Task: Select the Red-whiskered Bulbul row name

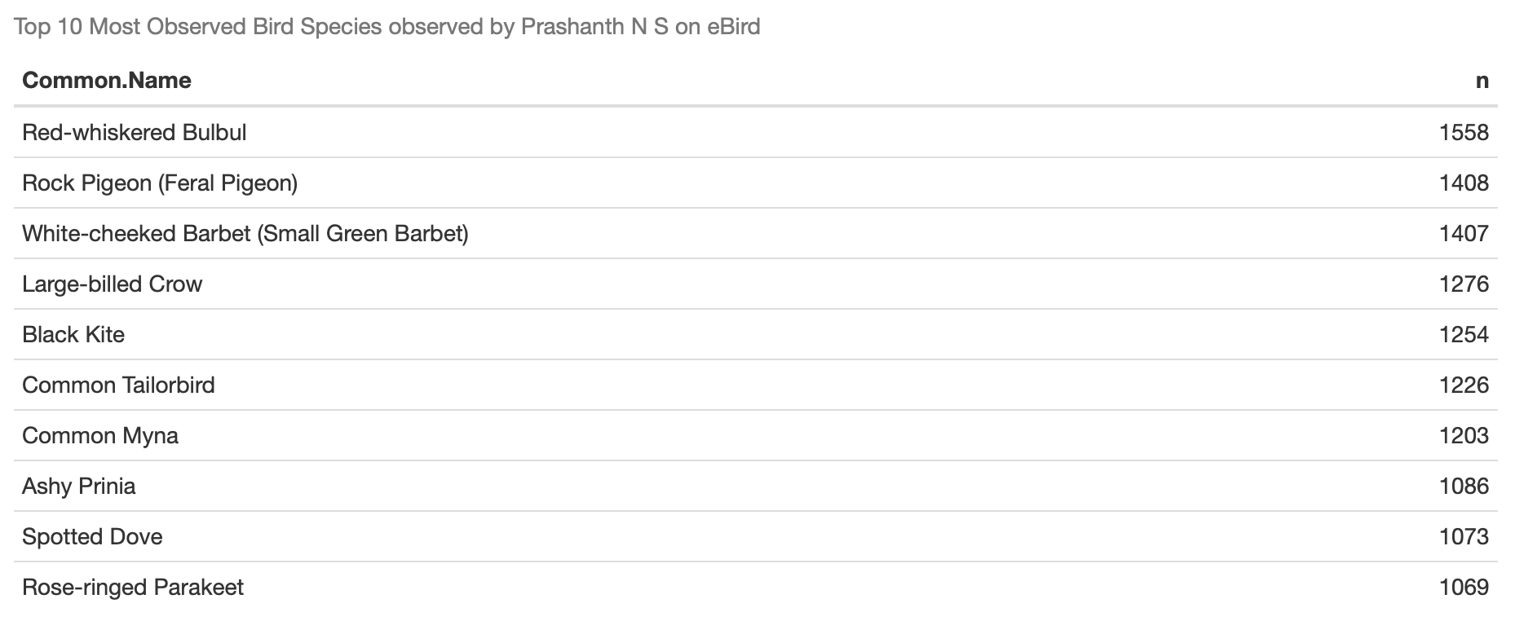Action: 135,132
